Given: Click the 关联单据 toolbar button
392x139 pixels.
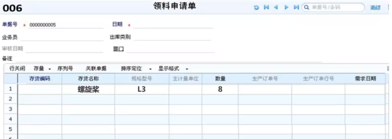Looking at the screenshot, I should coord(96,69).
